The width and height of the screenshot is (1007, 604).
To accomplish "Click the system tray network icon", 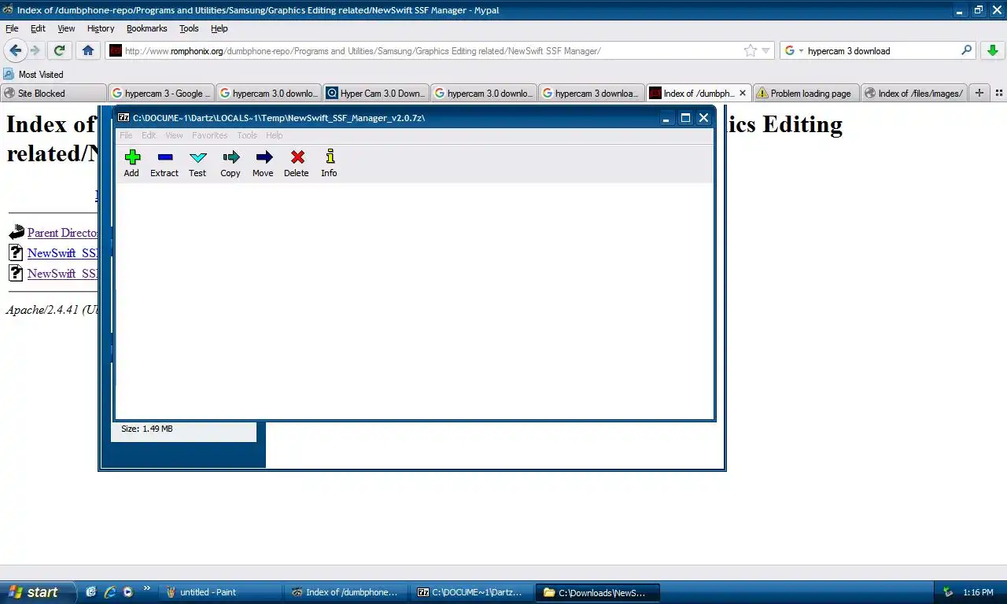I will point(948,592).
